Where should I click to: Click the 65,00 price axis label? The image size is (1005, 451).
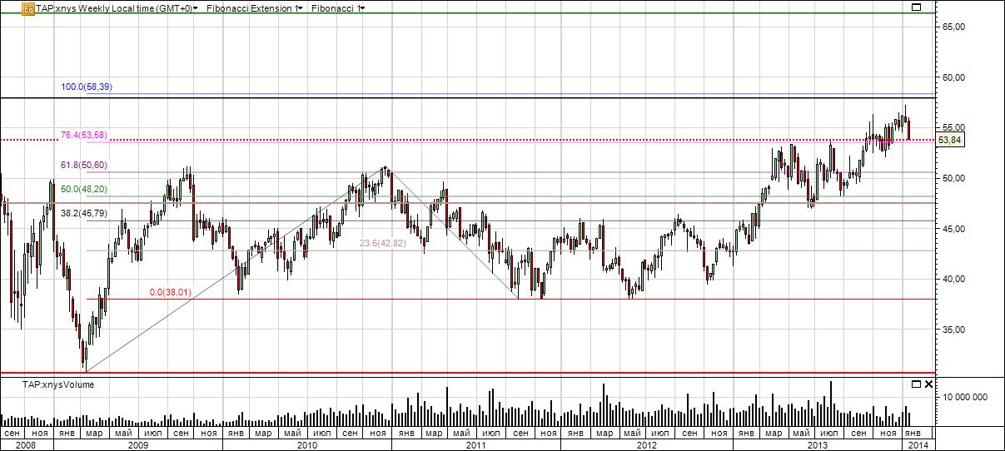point(953,27)
